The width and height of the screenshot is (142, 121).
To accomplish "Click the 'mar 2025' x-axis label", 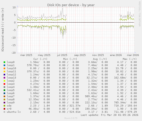I will [x=26, y=55].
